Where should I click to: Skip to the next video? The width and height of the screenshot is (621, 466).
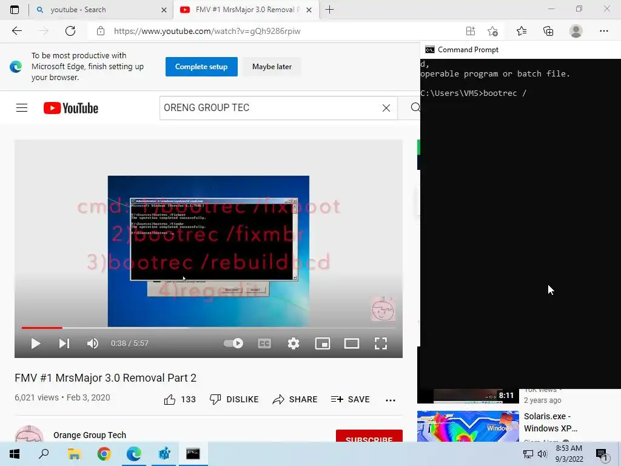pos(64,343)
